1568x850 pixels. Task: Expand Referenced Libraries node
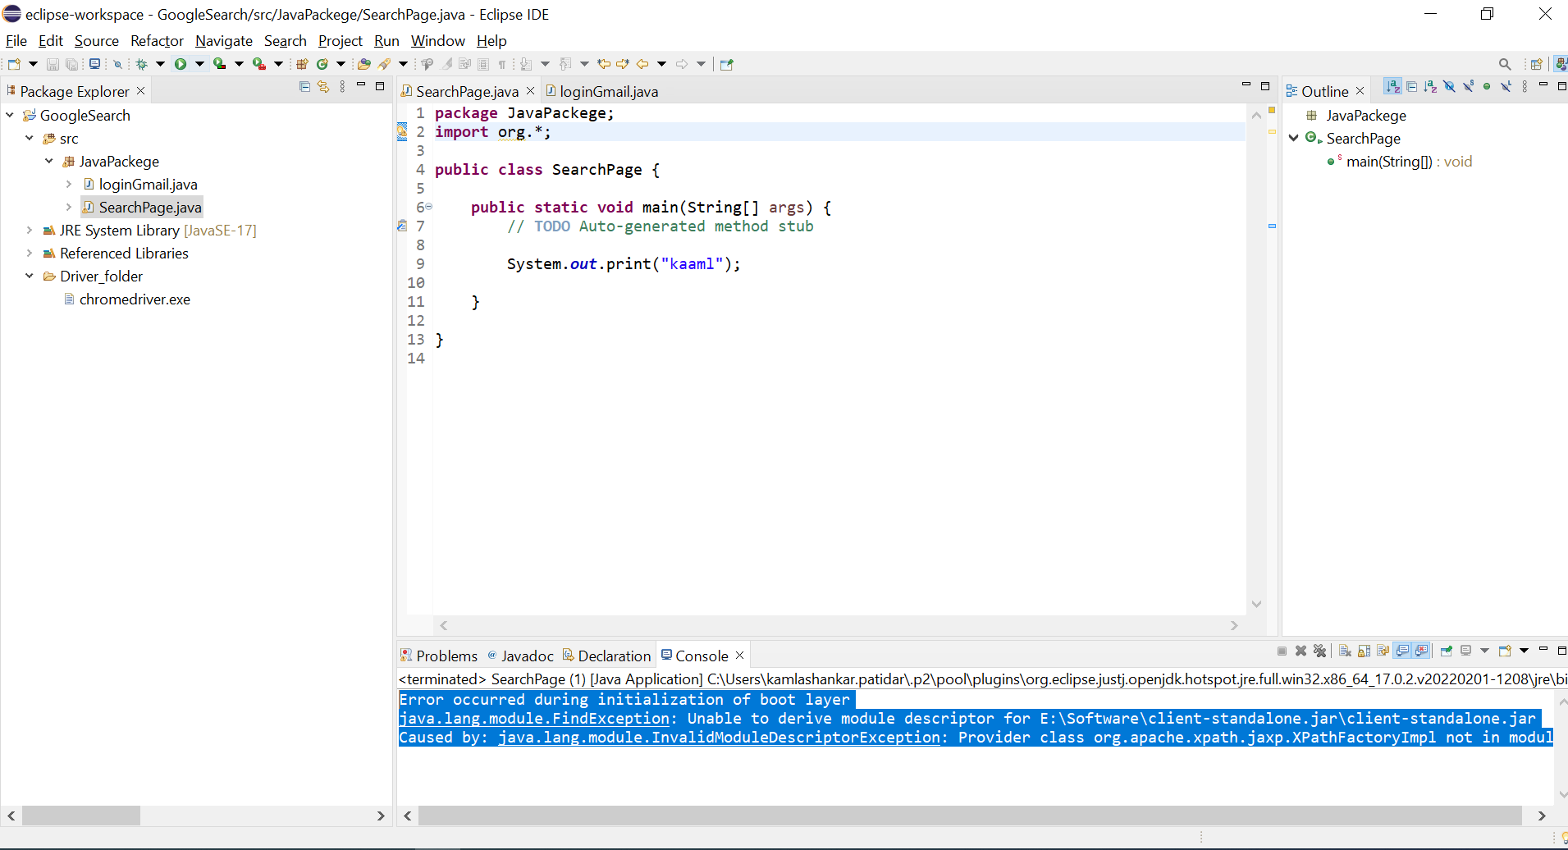tap(30, 254)
